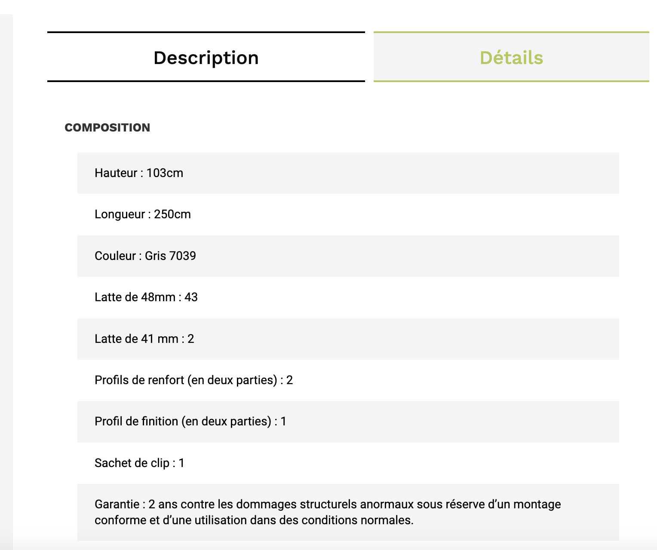Click the black underline beneath Description tab
Screen dimensions: 657x550
(206, 81)
